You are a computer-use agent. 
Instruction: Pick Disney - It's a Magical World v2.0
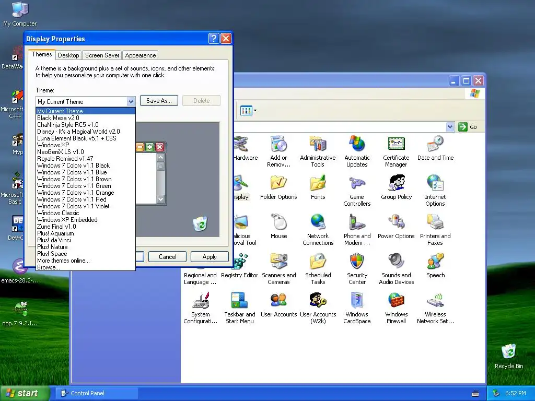pos(85,132)
